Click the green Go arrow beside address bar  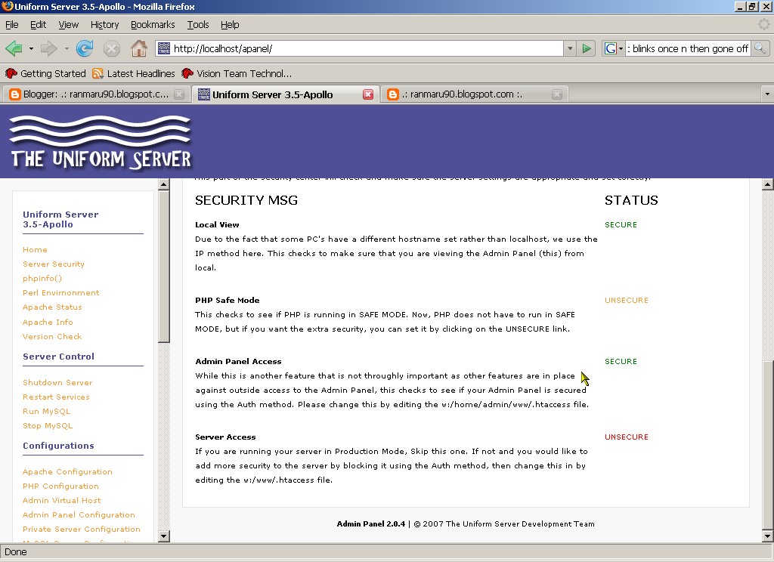click(587, 48)
